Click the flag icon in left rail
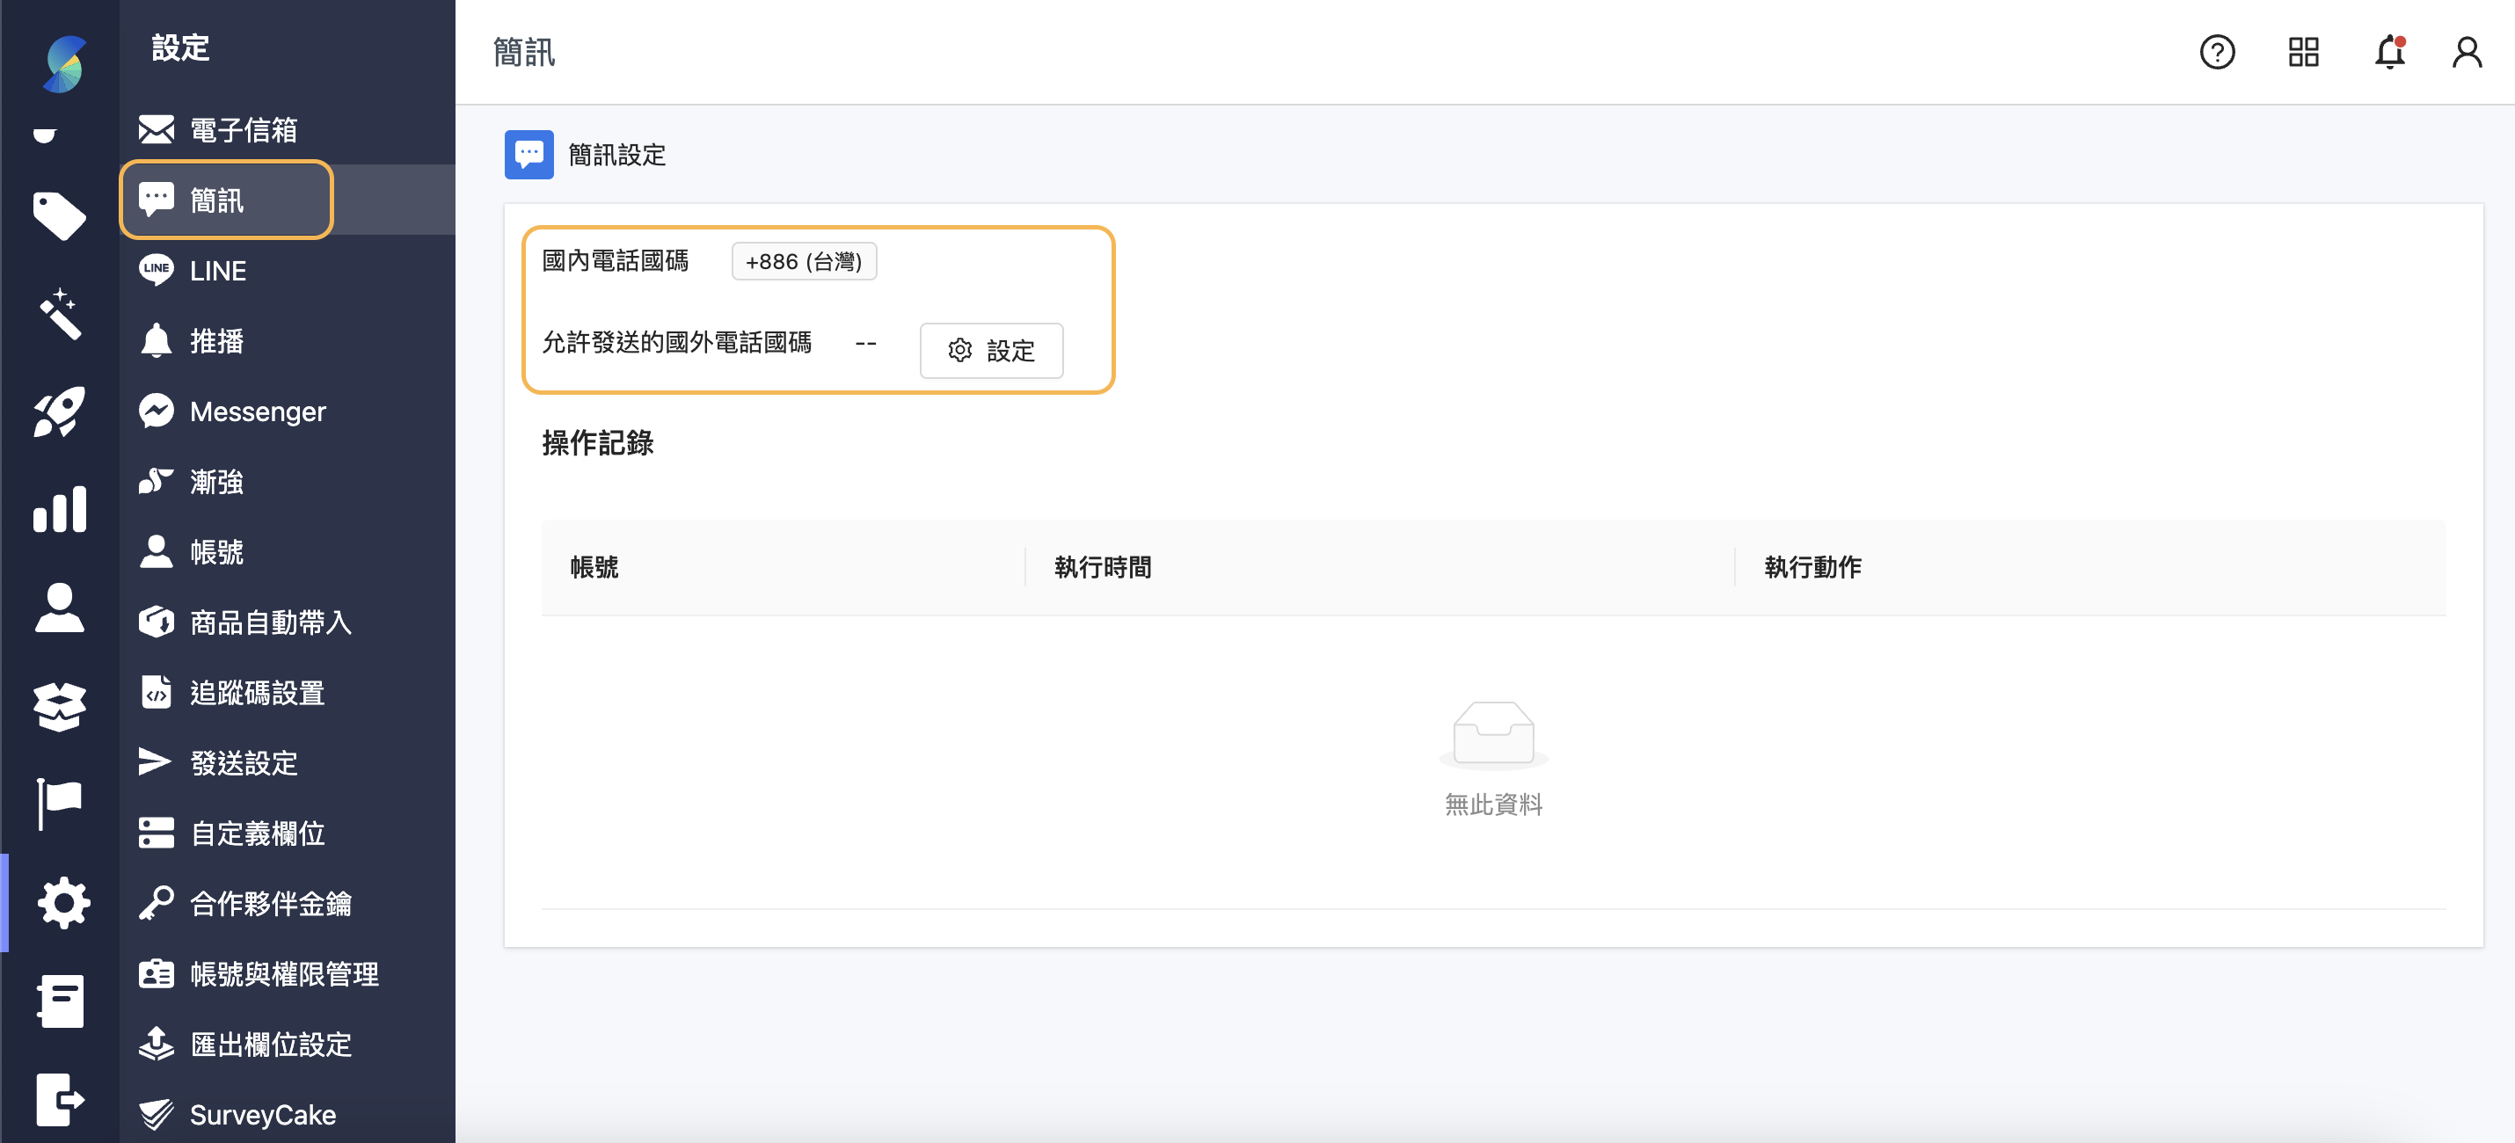This screenshot has height=1143, width=2515. 60,804
